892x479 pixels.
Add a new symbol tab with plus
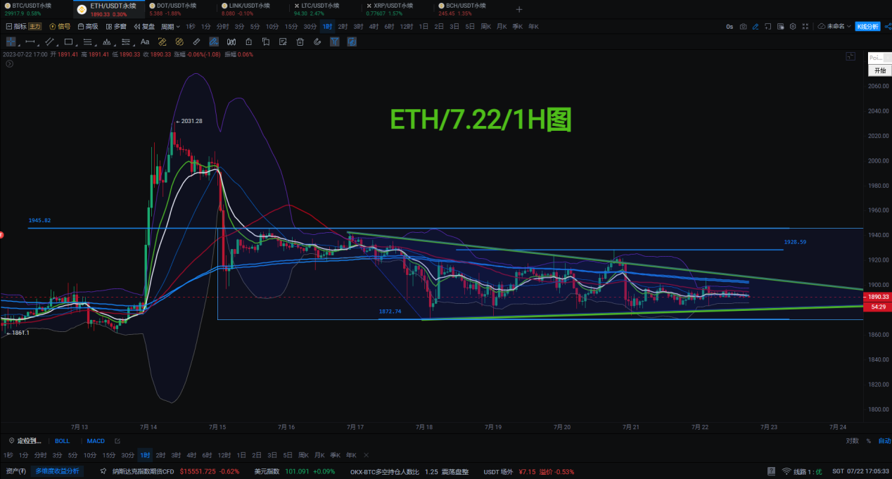(519, 9)
